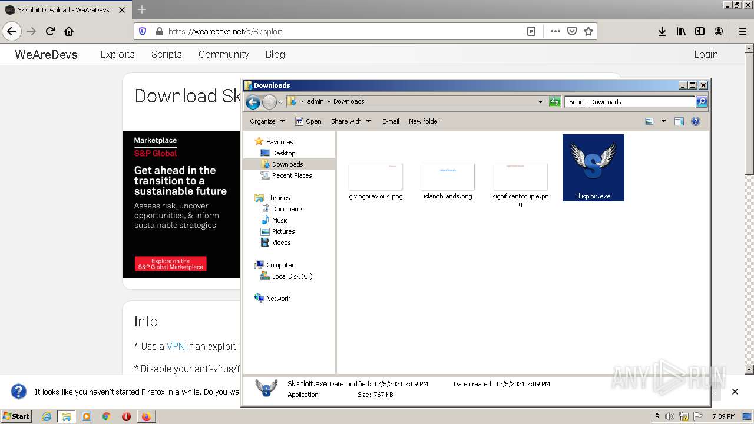Open Firefox library
This screenshot has height=424, width=754.
pyautogui.click(x=681, y=31)
